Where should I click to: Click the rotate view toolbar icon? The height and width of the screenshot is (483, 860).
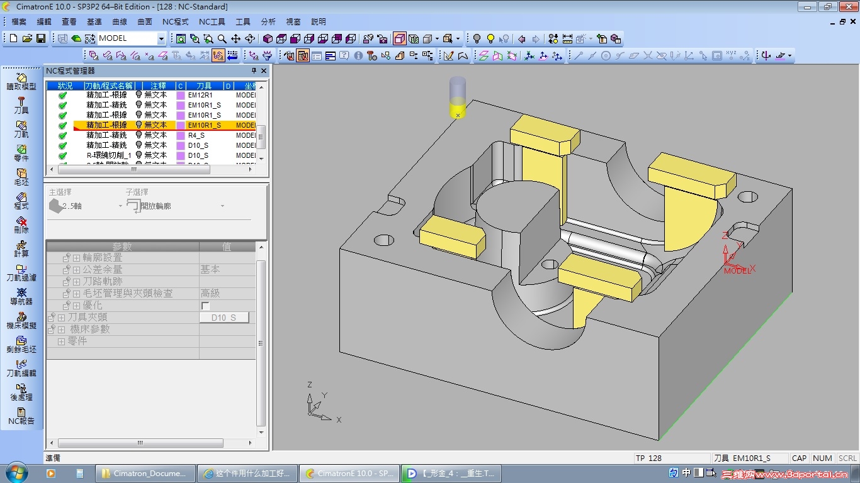tap(250, 38)
